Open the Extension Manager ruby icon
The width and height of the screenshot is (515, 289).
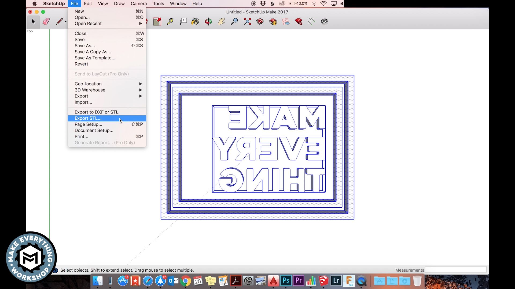point(299,21)
